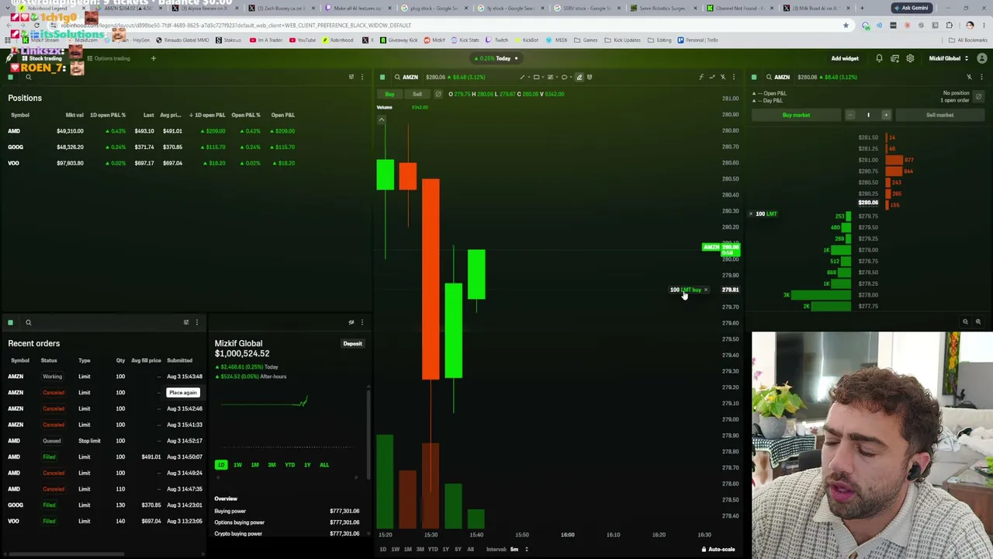Open the notifications bell icon
The width and height of the screenshot is (993, 559).
[x=879, y=58]
